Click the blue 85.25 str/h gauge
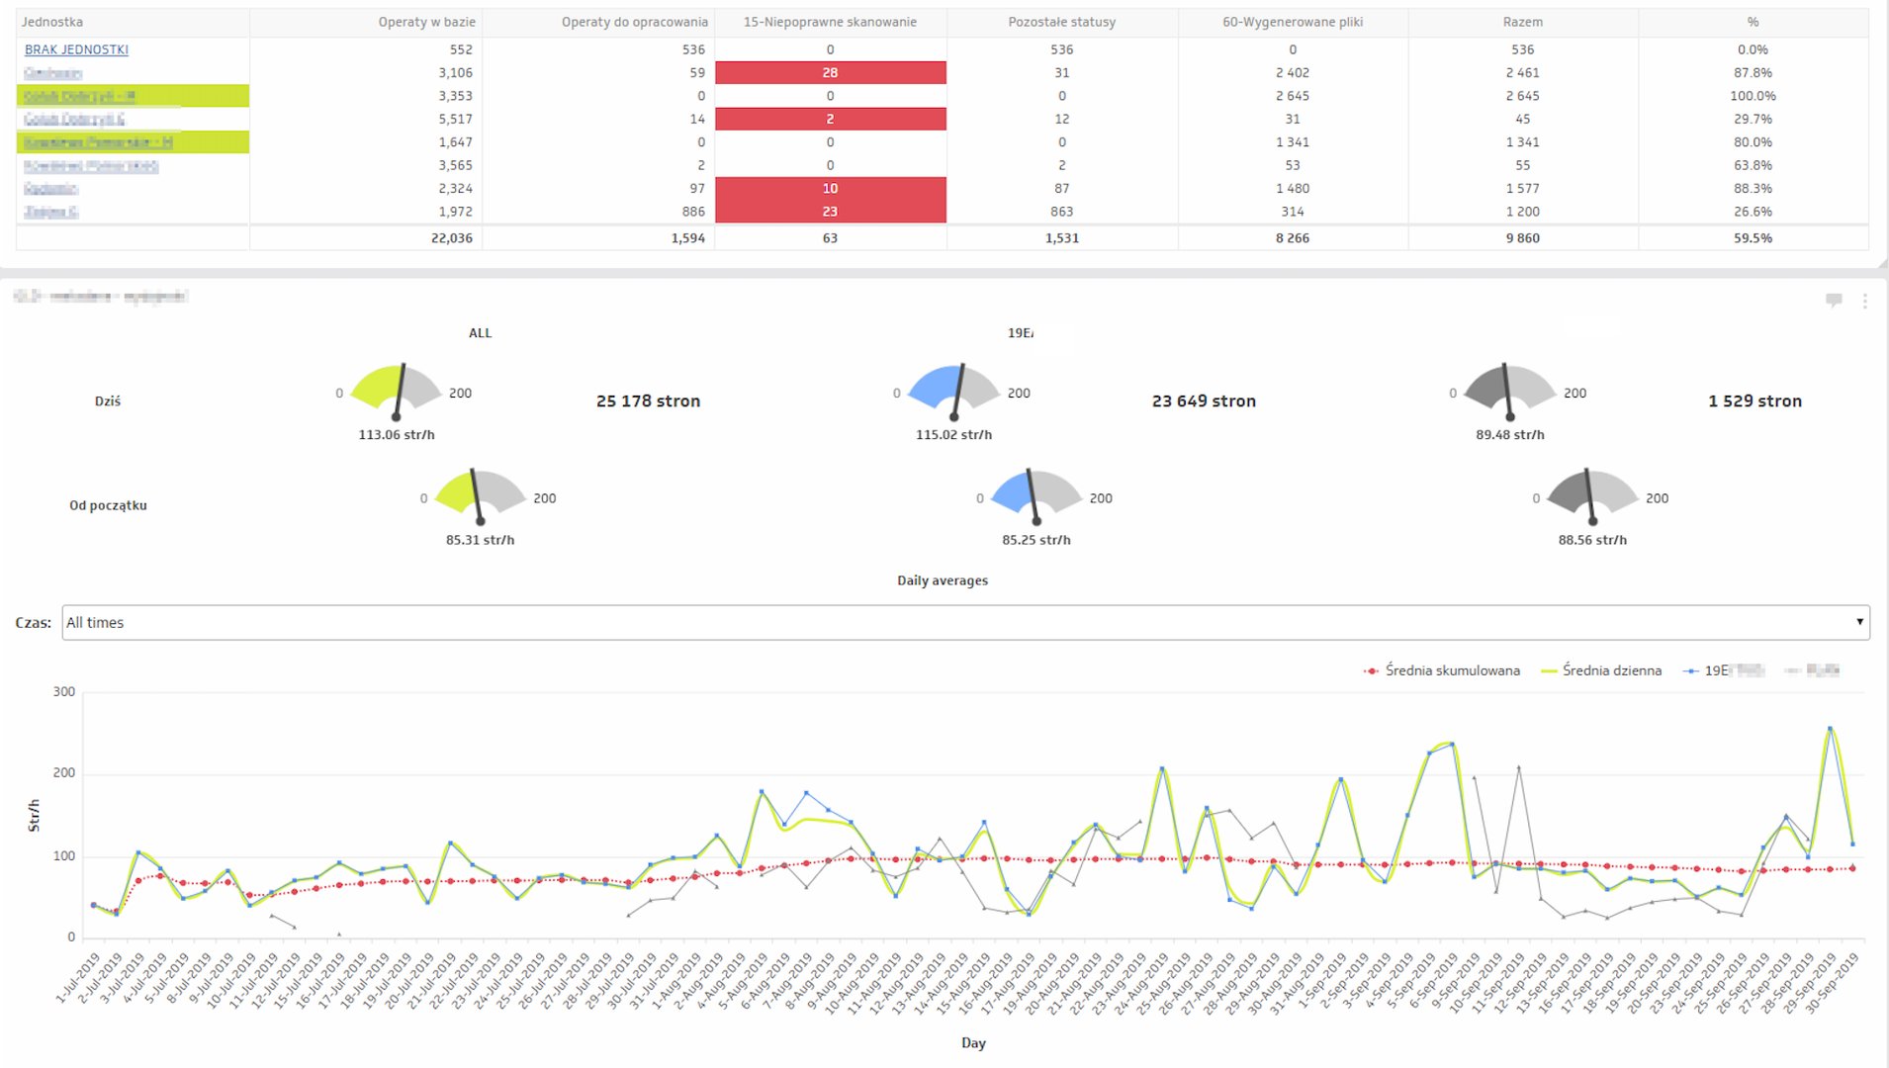This screenshot has width=1889, height=1068. (1035, 495)
